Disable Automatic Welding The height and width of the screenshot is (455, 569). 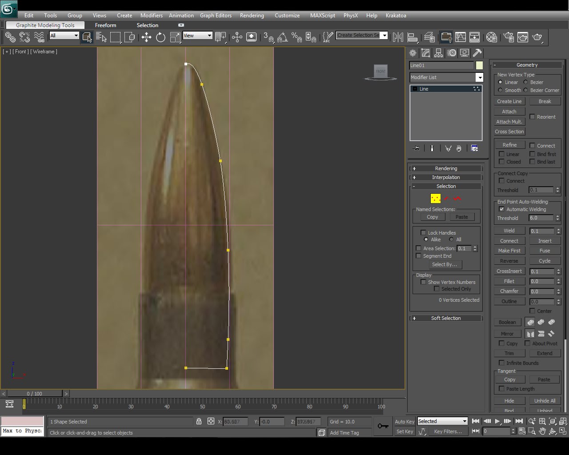click(x=502, y=209)
